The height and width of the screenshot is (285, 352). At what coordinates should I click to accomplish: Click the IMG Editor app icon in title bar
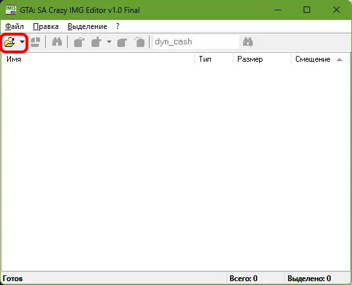click(11, 10)
